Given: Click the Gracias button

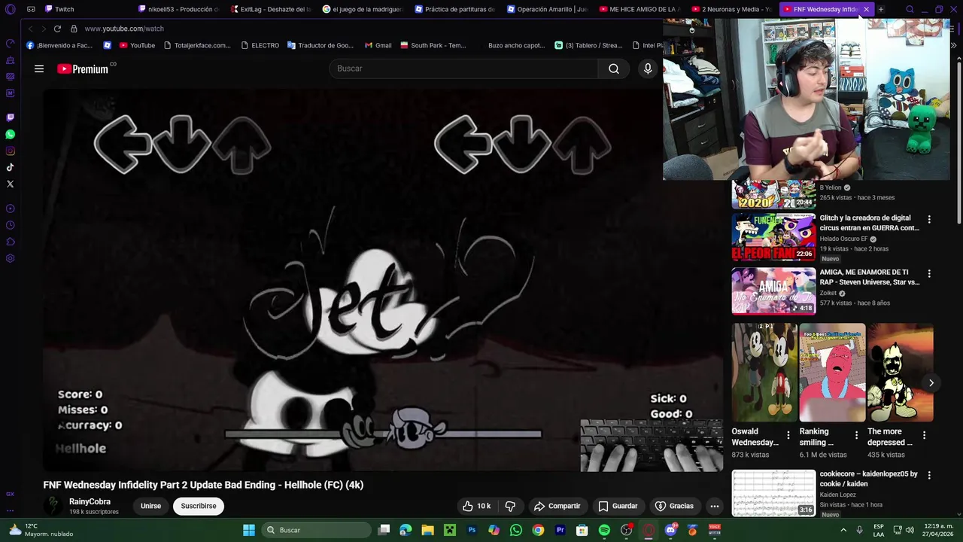Looking at the screenshot, I should (x=674, y=506).
